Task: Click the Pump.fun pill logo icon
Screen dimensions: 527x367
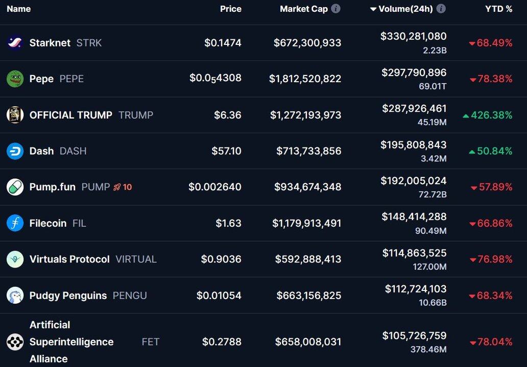Action: (15, 187)
